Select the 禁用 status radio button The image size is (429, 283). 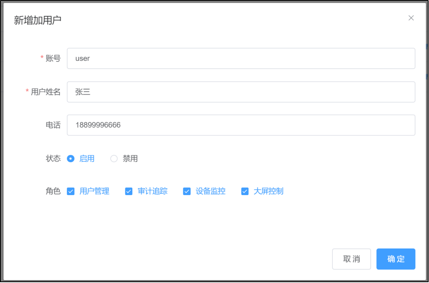coord(114,159)
